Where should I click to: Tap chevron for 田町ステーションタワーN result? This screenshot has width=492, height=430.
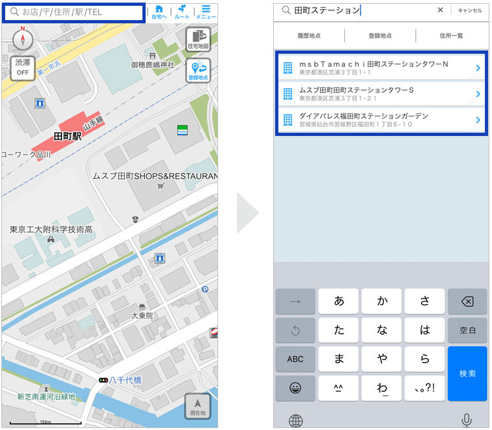478,68
